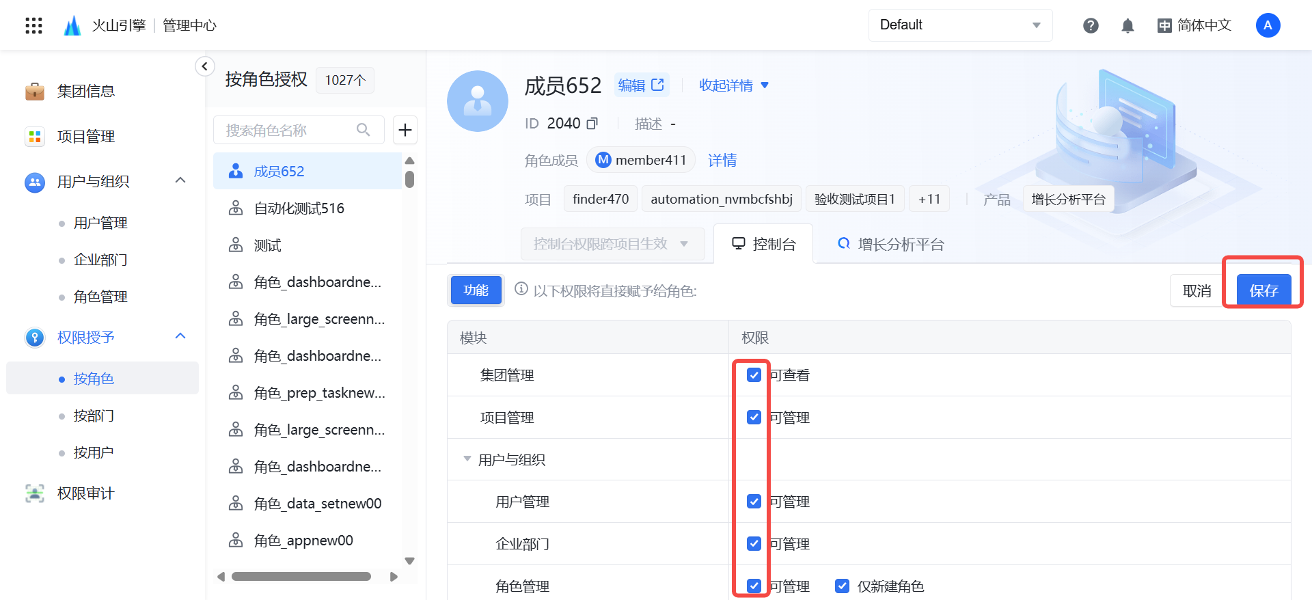Open the app grid launcher icon
1312x600 pixels.
pos(33,25)
